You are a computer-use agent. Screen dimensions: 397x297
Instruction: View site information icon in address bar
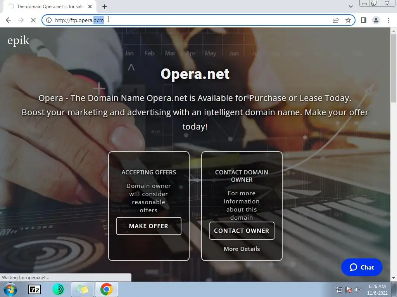coord(49,20)
